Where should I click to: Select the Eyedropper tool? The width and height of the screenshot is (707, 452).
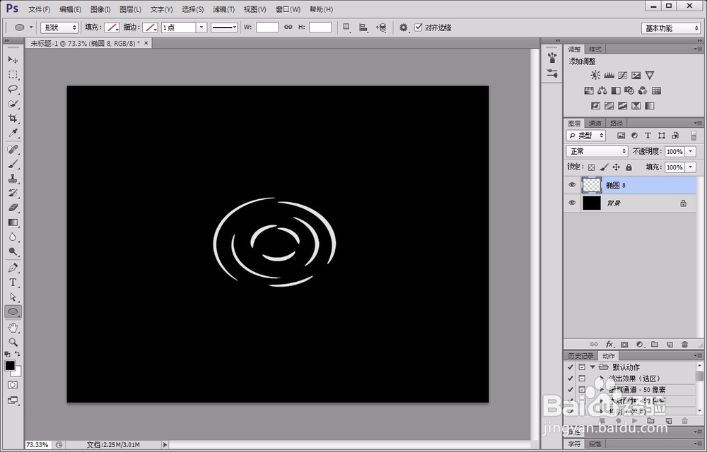(x=13, y=133)
